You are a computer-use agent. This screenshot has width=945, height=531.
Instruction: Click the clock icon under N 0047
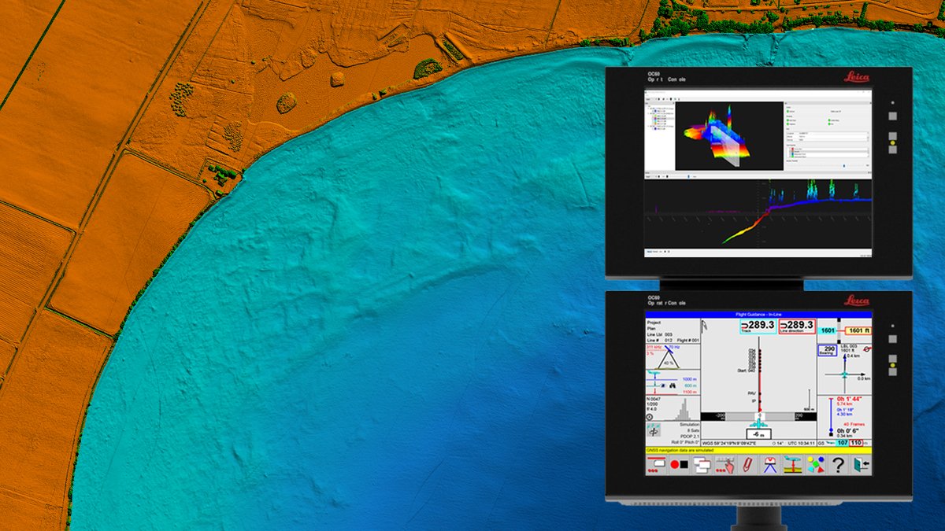click(x=650, y=417)
